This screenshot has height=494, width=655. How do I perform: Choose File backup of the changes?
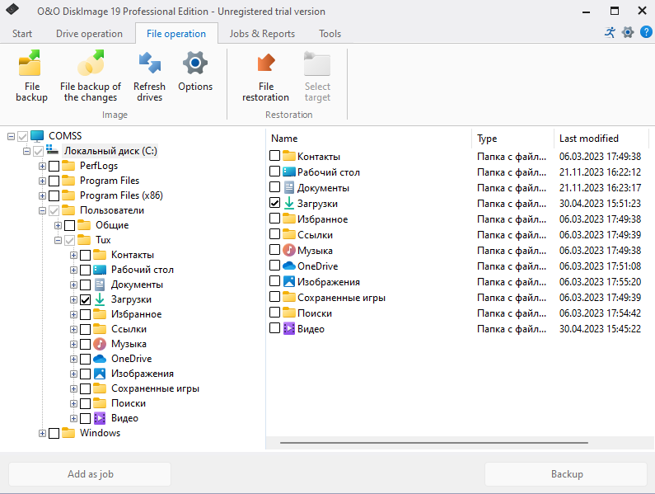coord(91,76)
